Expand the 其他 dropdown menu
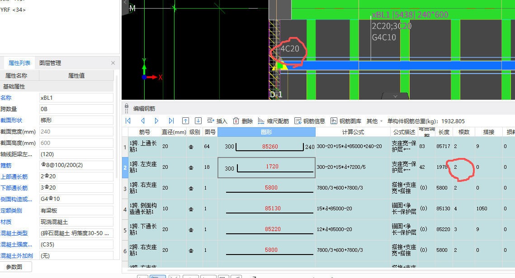This screenshot has height=278, width=515. 374,121
